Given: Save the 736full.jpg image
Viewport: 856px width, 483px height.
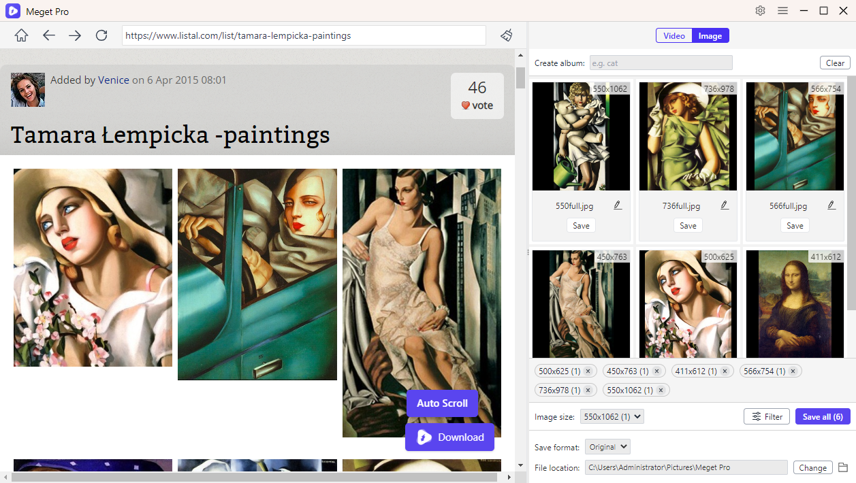Looking at the screenshot, I should pyautogui.click(x=688, y=225).
